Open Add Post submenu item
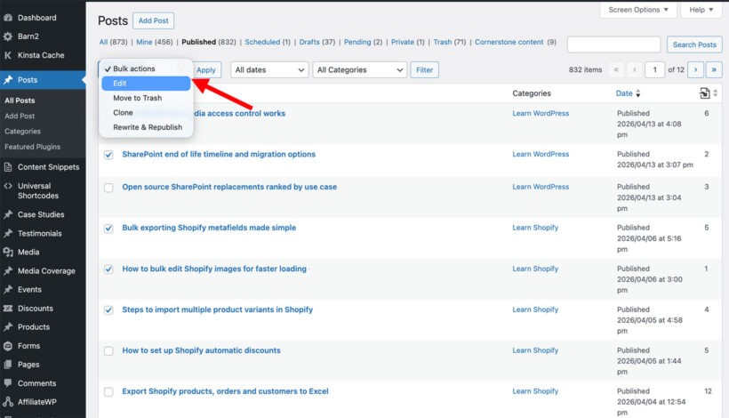Screen dimensions: 729x418 tap(20, 116)
